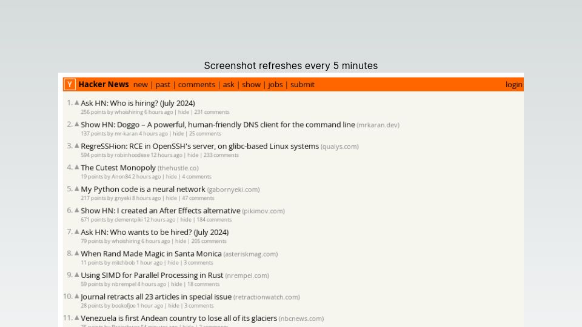
Task: Click the qualys.com domain link
Action: tap(339, 147)
